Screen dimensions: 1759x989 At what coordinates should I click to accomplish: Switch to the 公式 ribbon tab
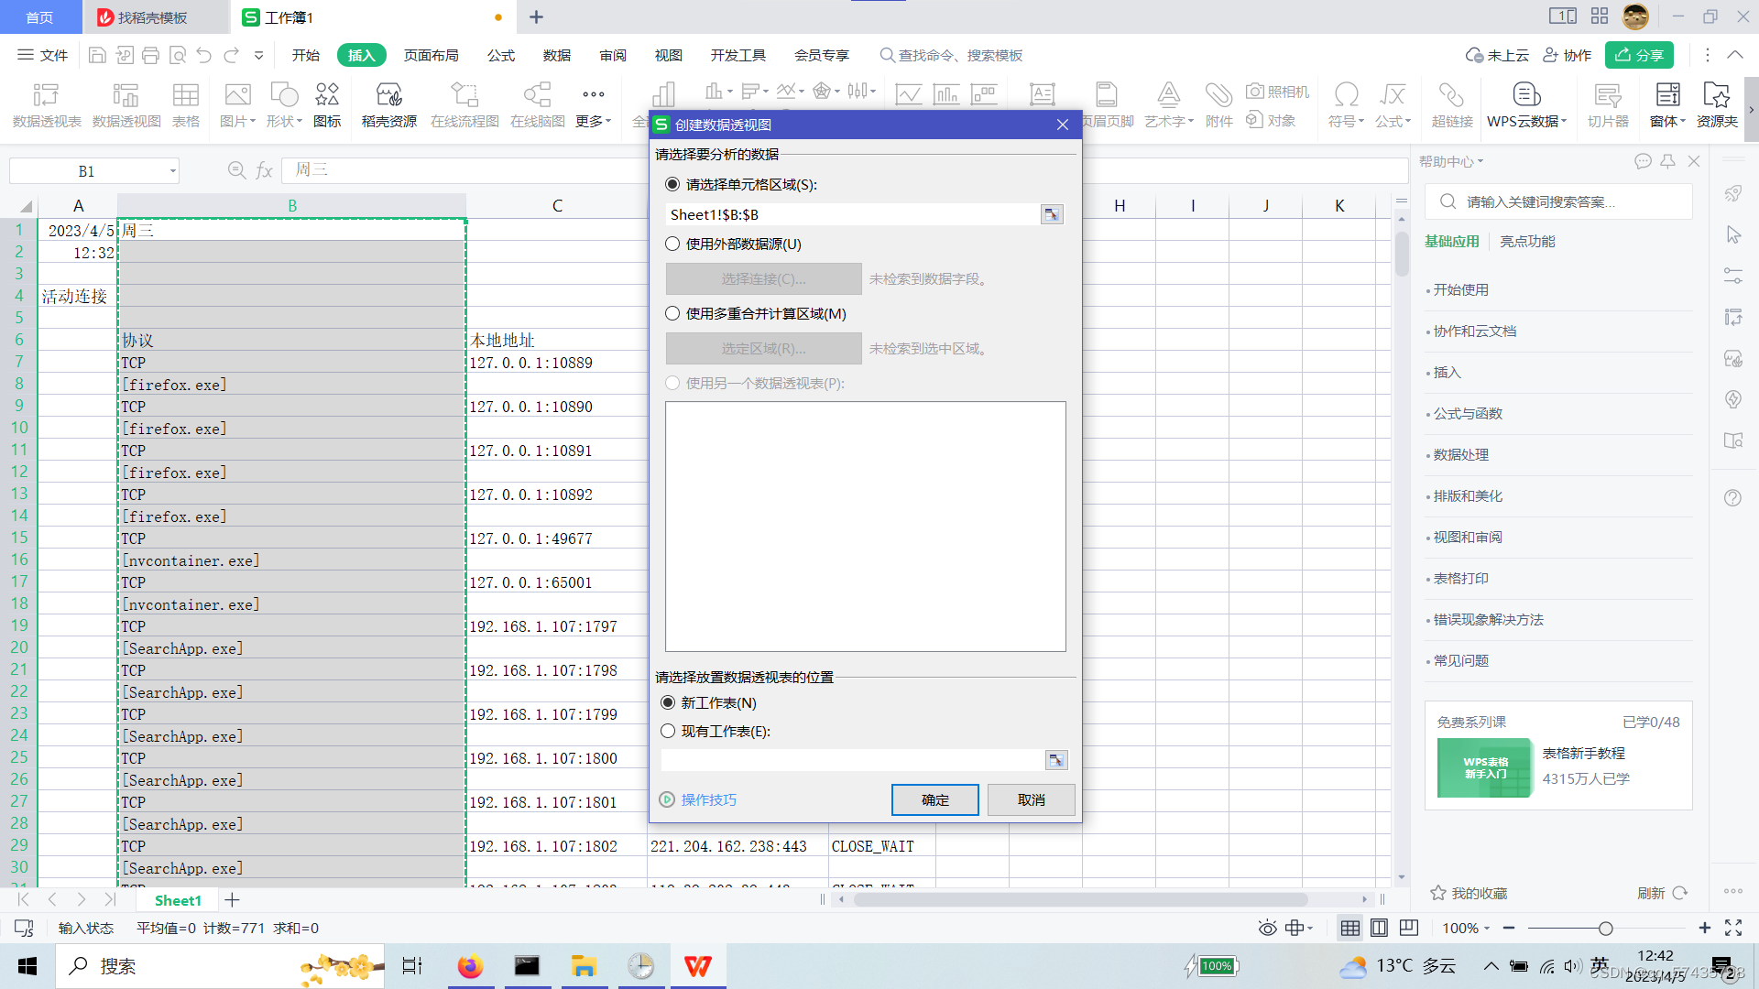[500, 55]
